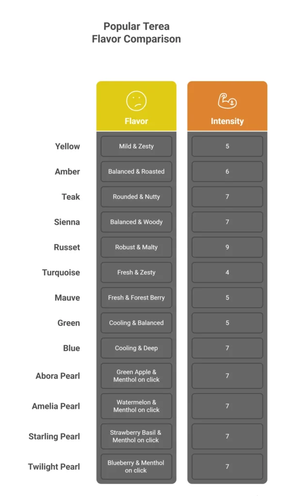Click the Mild & Zesty flavor cell

click(136, 146)
